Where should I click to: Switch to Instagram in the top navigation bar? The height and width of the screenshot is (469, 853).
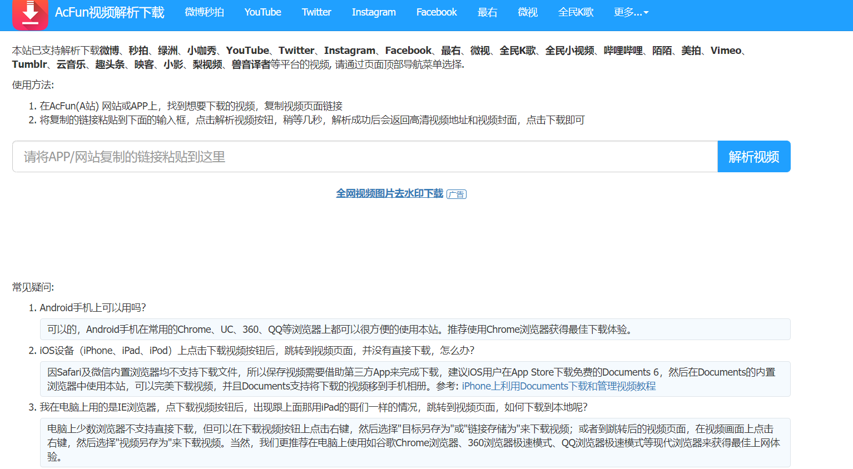(x=374, y=12)
